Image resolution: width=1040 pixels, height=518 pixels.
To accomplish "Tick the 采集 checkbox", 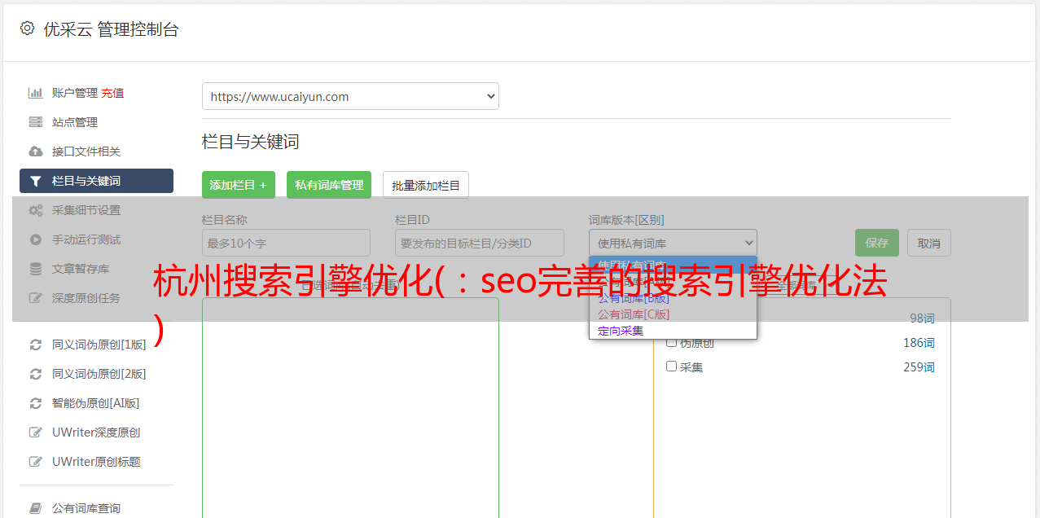I will pos(672,367).
